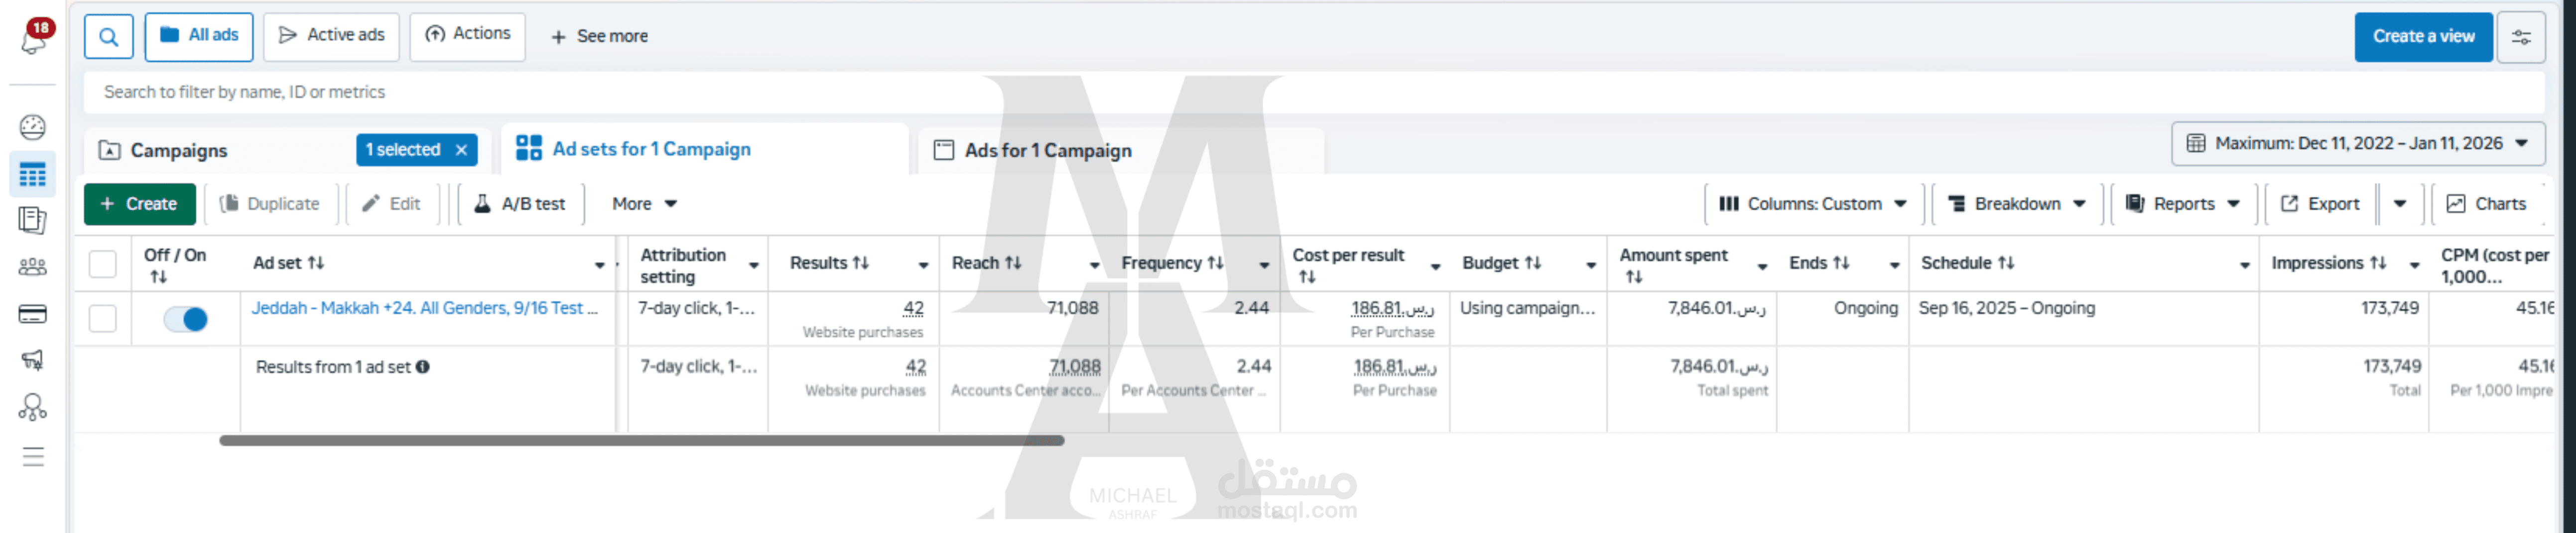This screenshot has height=533, width=2576.
Task: Tick the select-all header checkbox
Action: coord(103,264)
